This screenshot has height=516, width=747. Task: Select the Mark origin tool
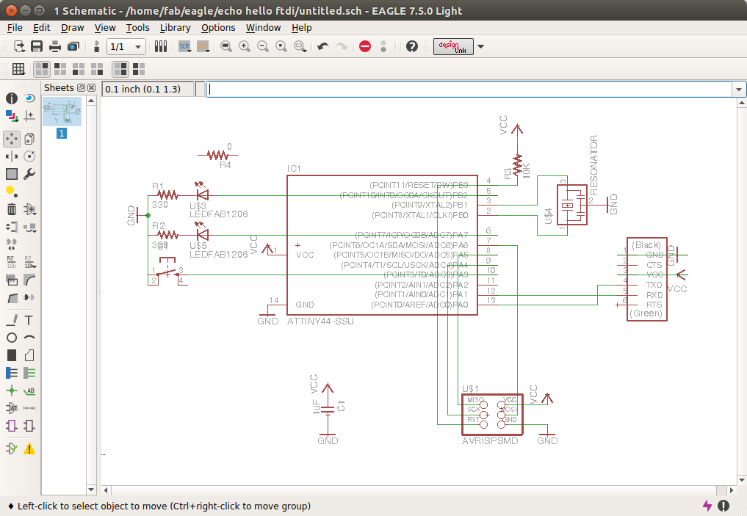pos(29,116)
